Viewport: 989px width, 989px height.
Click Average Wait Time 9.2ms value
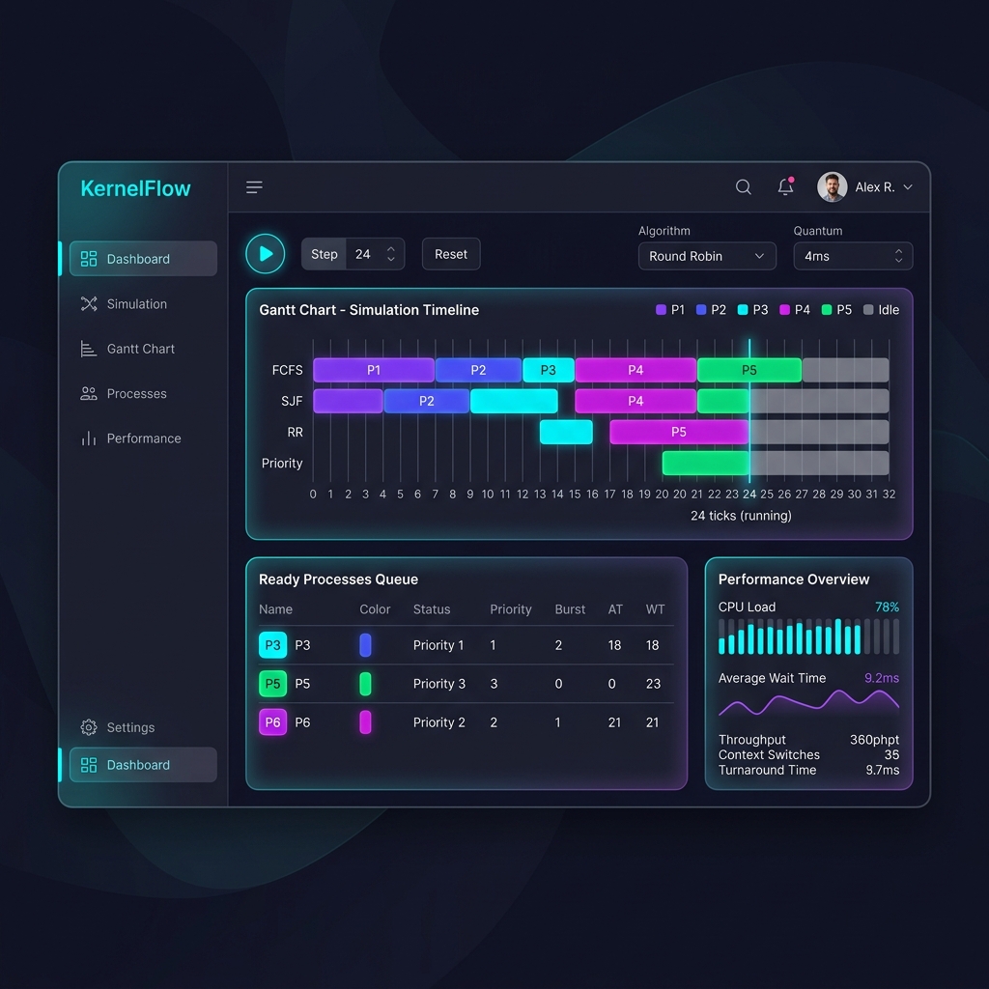pyautogui.click(x=882, y=678)
